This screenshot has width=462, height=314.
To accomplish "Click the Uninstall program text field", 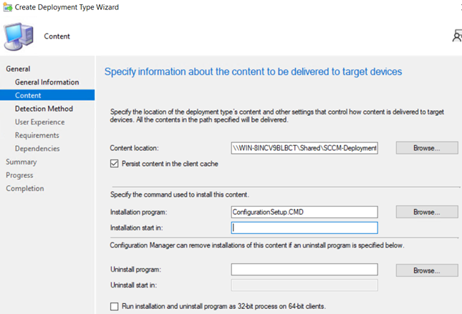I will click(x=304, y=270).
